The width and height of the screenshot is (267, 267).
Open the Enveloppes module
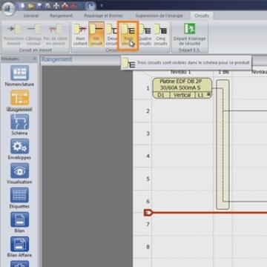(x=19, y=149)
